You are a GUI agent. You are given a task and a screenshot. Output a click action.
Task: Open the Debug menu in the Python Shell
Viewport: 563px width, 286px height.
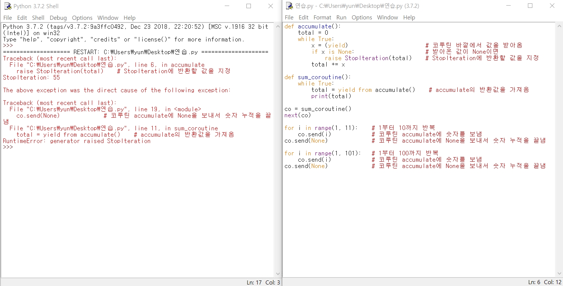(58, 18)
